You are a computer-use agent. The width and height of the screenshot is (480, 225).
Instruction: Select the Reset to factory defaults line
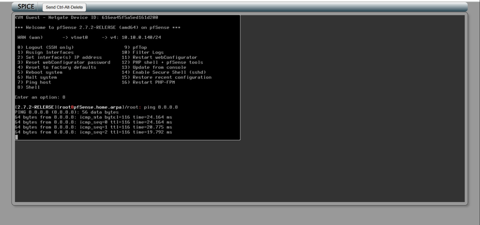61,67
